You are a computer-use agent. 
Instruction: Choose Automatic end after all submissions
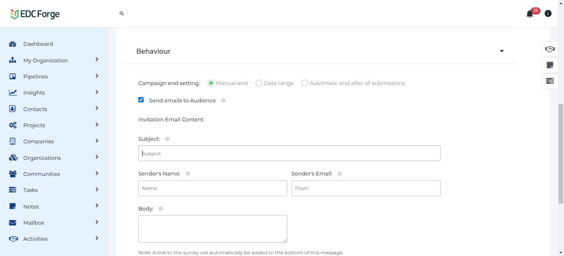[x=305, y=83]
